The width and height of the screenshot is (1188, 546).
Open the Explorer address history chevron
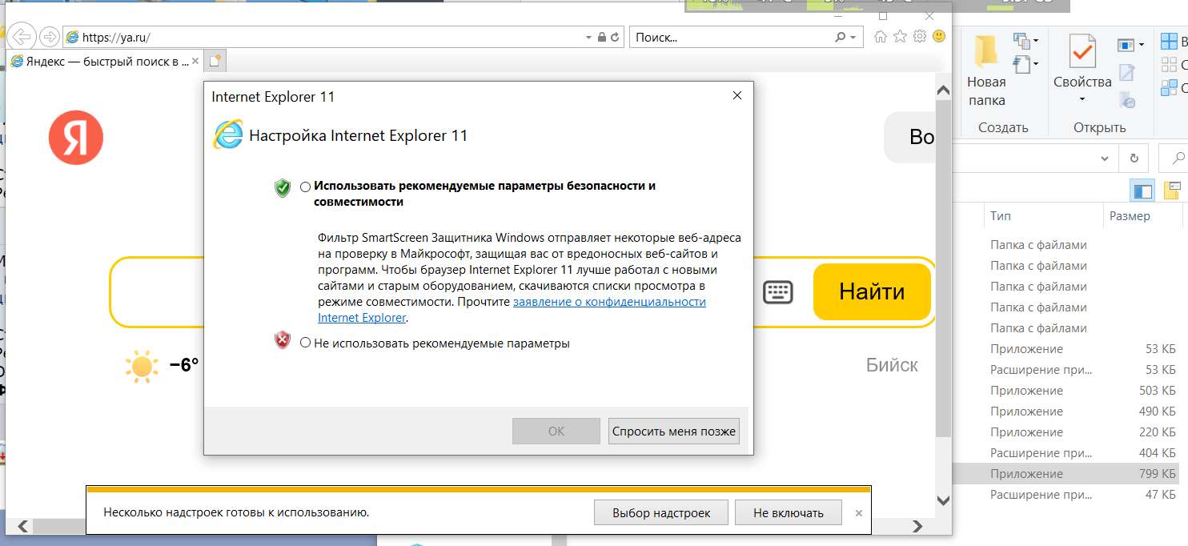click(1105, 158)
